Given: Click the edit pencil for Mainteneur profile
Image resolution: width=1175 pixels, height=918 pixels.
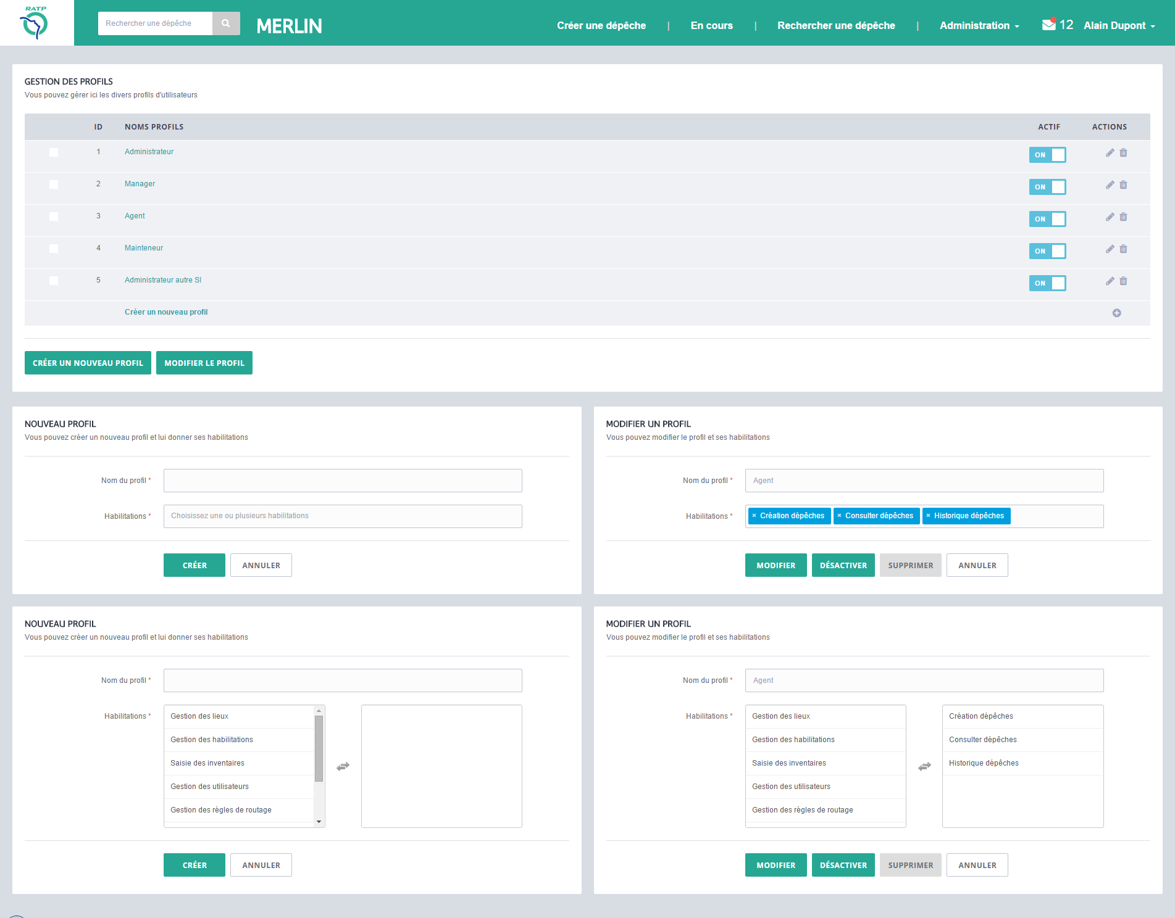Looking at the screenshot, I should point(1110,249).
